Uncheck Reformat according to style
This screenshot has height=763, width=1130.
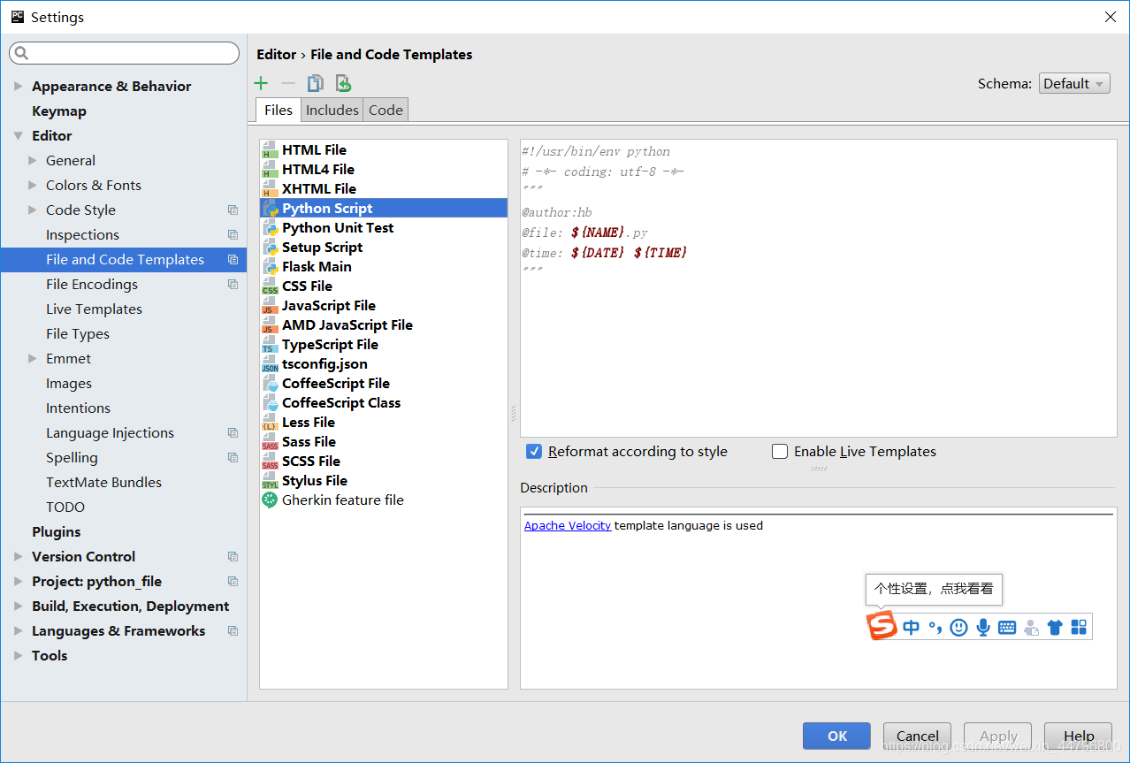pos(534,452)
